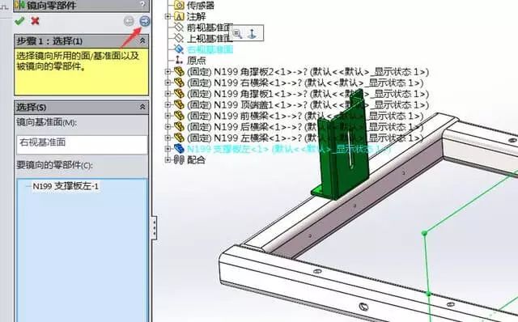The image size is (518, 322).
Task: Select 原点 origin in tree
Action: pyautogui.click(x=196, y=61)
